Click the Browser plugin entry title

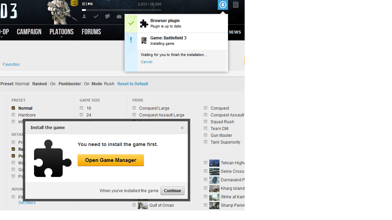click(165, 21)
